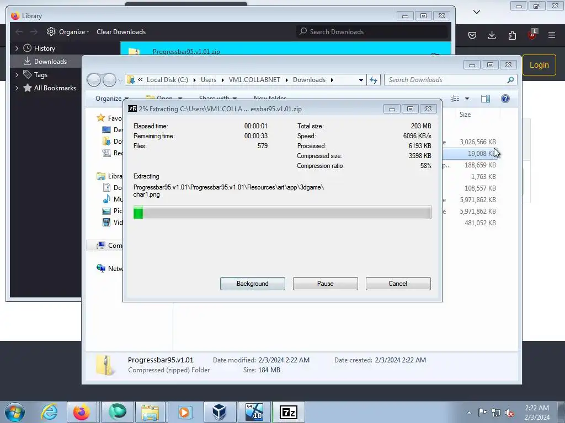Select VM1.COLLABNET breadcrumb
Screen dimensions: 565x423
(x=254, y=80)
